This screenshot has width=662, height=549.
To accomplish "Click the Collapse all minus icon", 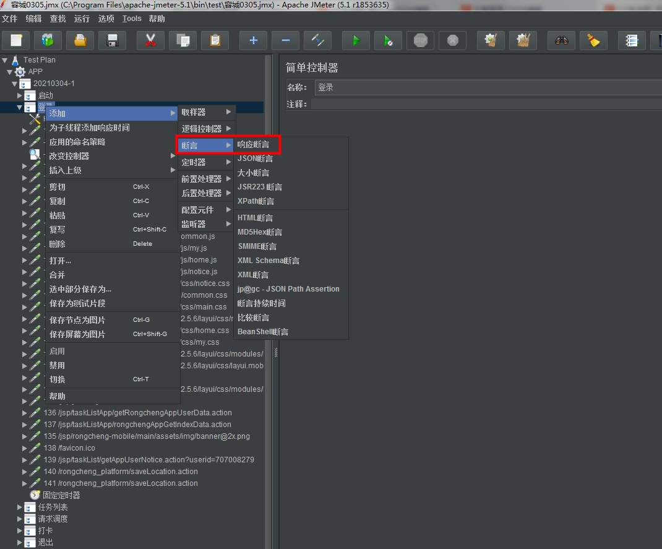I will click(x=285, y=41).
